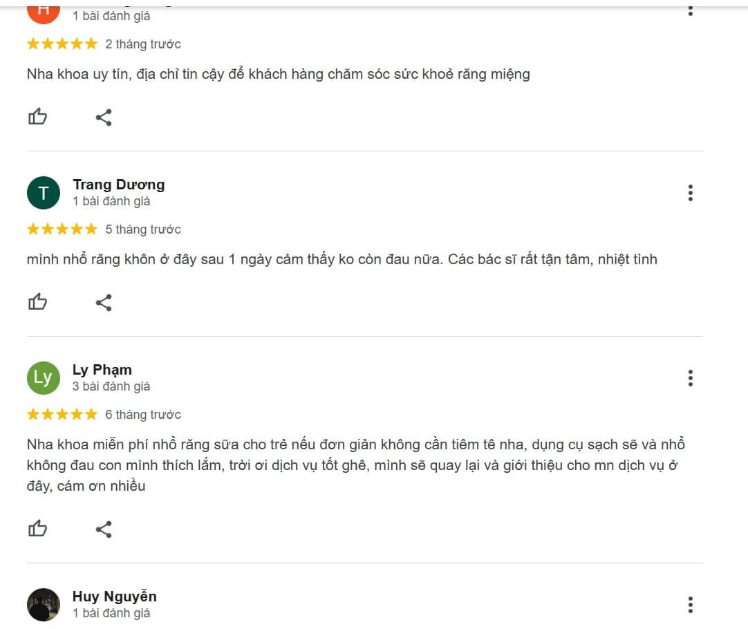This screenshot has height=629, width=748.
Task: Open three-dot menu on Ly Phạm's review
Action: tap(690, 378)
